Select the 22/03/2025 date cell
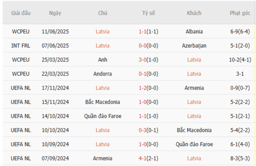 click(x=55, y=74)
